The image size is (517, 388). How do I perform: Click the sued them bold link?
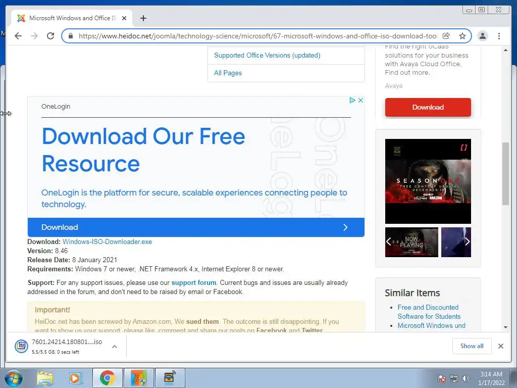[202, 321]
